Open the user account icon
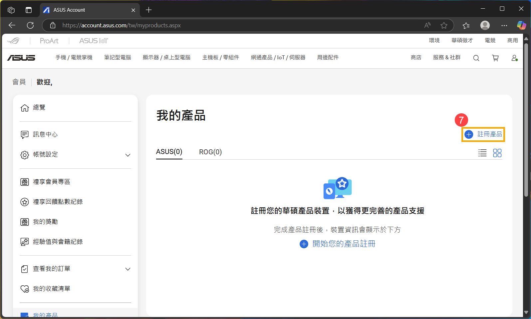 point(514,58)
